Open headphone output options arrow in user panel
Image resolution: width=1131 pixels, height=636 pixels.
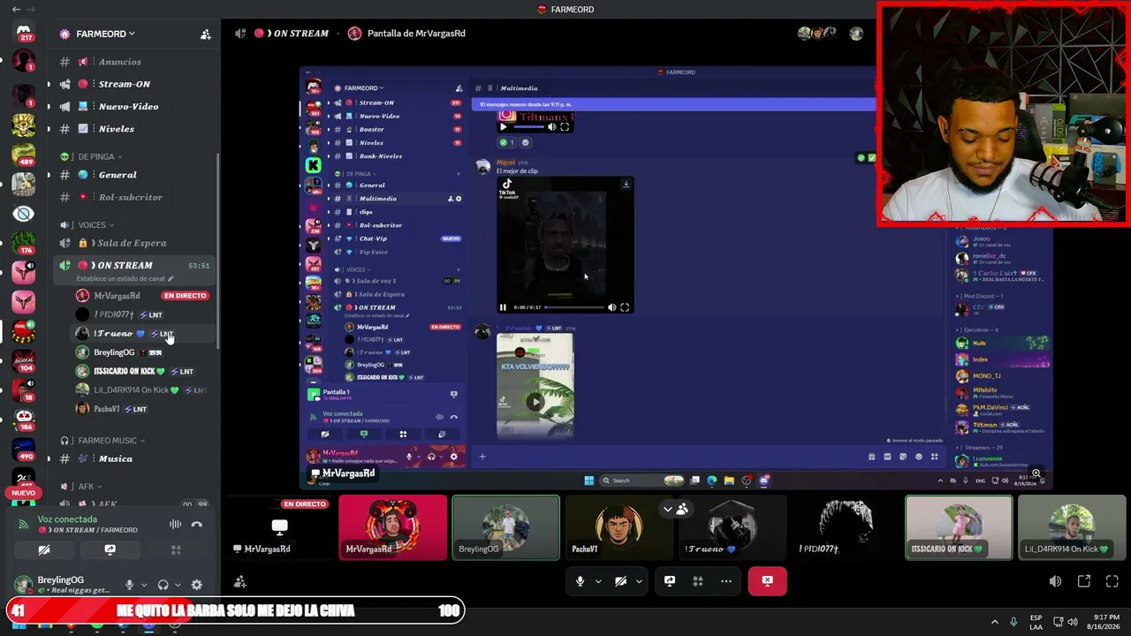(x=178, y=585)
